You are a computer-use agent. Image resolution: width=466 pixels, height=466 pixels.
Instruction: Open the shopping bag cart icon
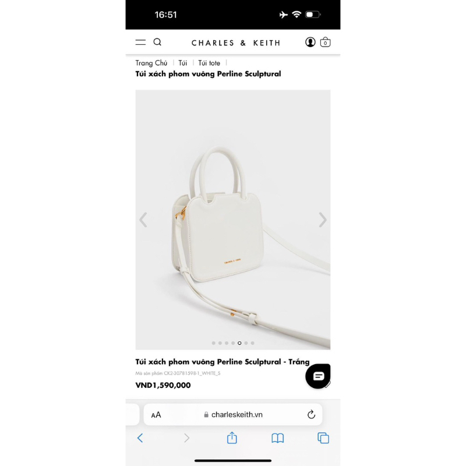(326, 42)
